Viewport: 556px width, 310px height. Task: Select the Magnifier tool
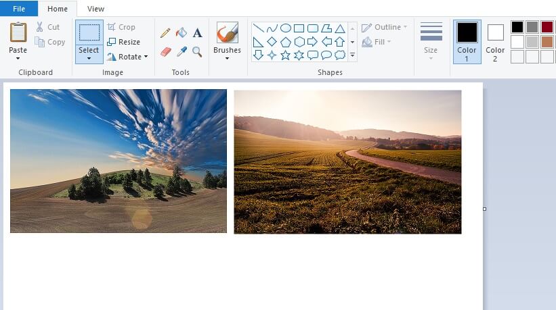197,52
